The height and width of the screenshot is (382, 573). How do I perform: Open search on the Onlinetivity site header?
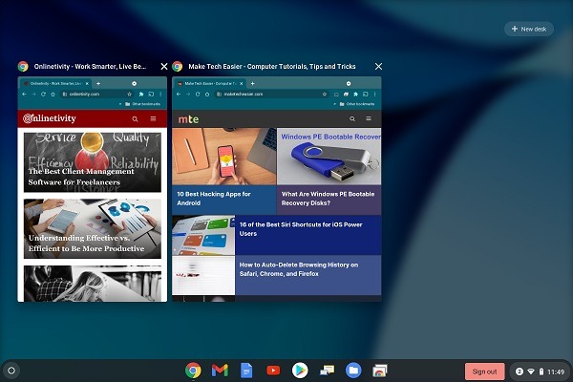click(135, 118)
